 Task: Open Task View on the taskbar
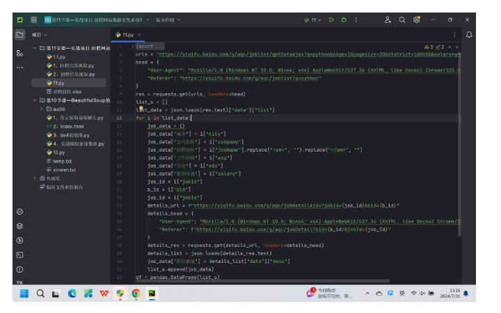point(56,294)
